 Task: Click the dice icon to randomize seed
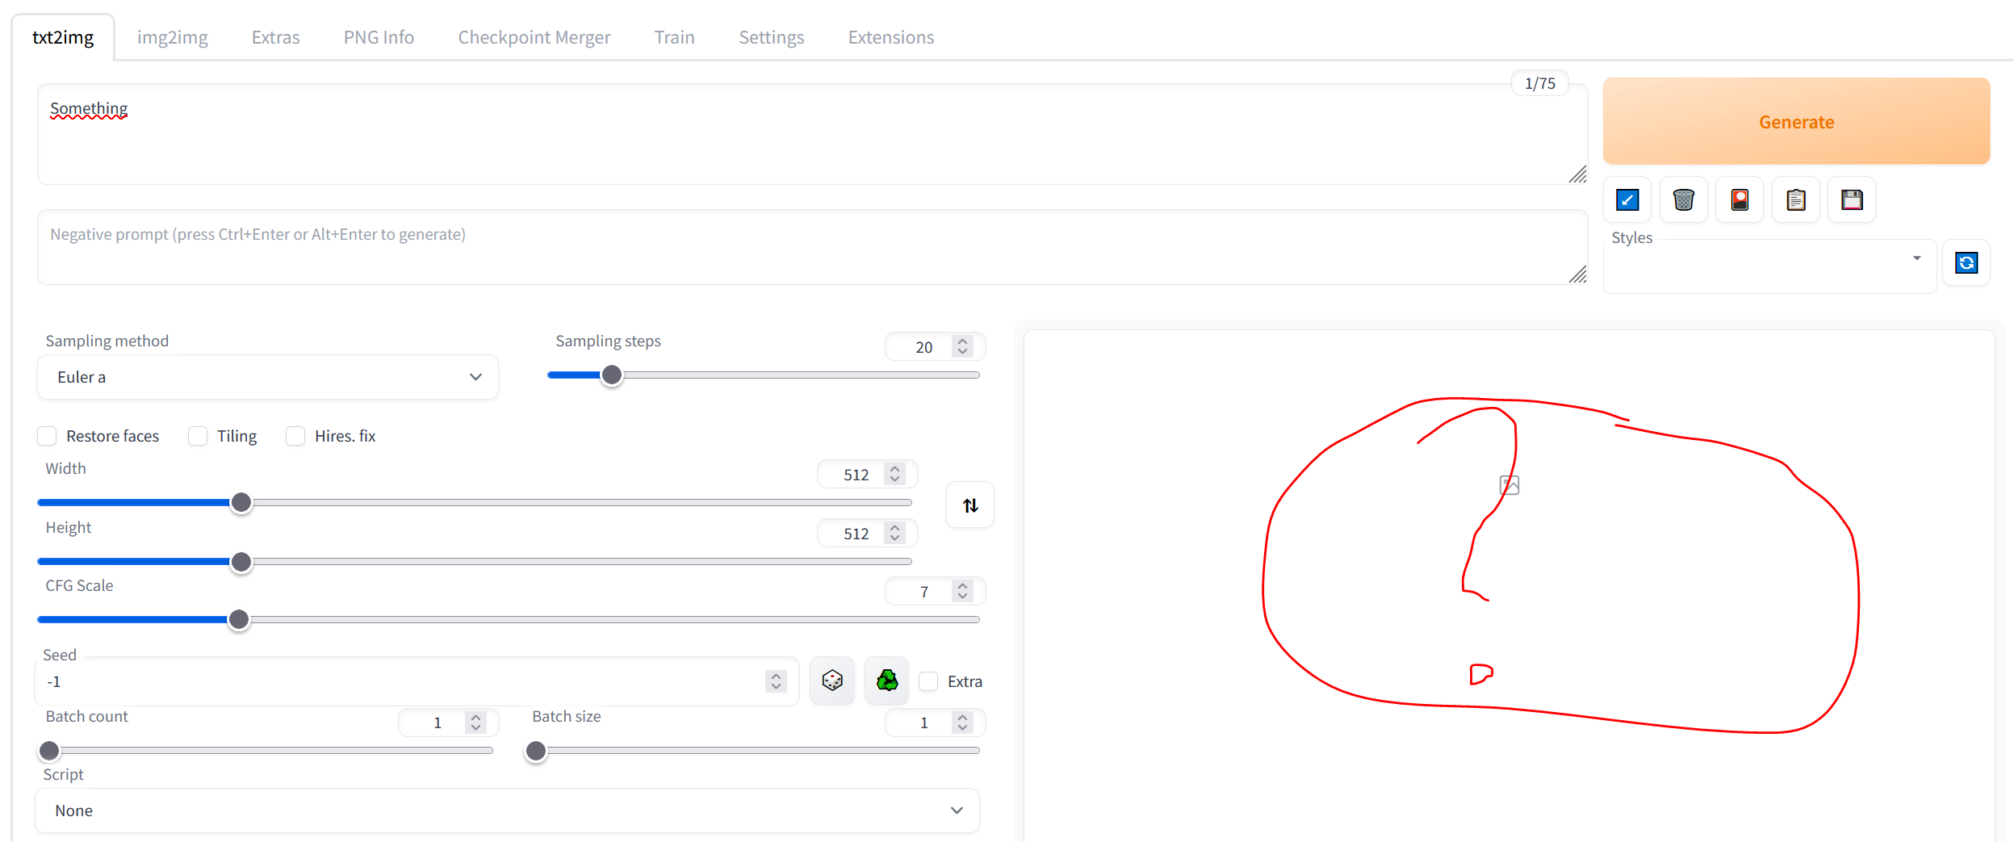pos(832,681)
